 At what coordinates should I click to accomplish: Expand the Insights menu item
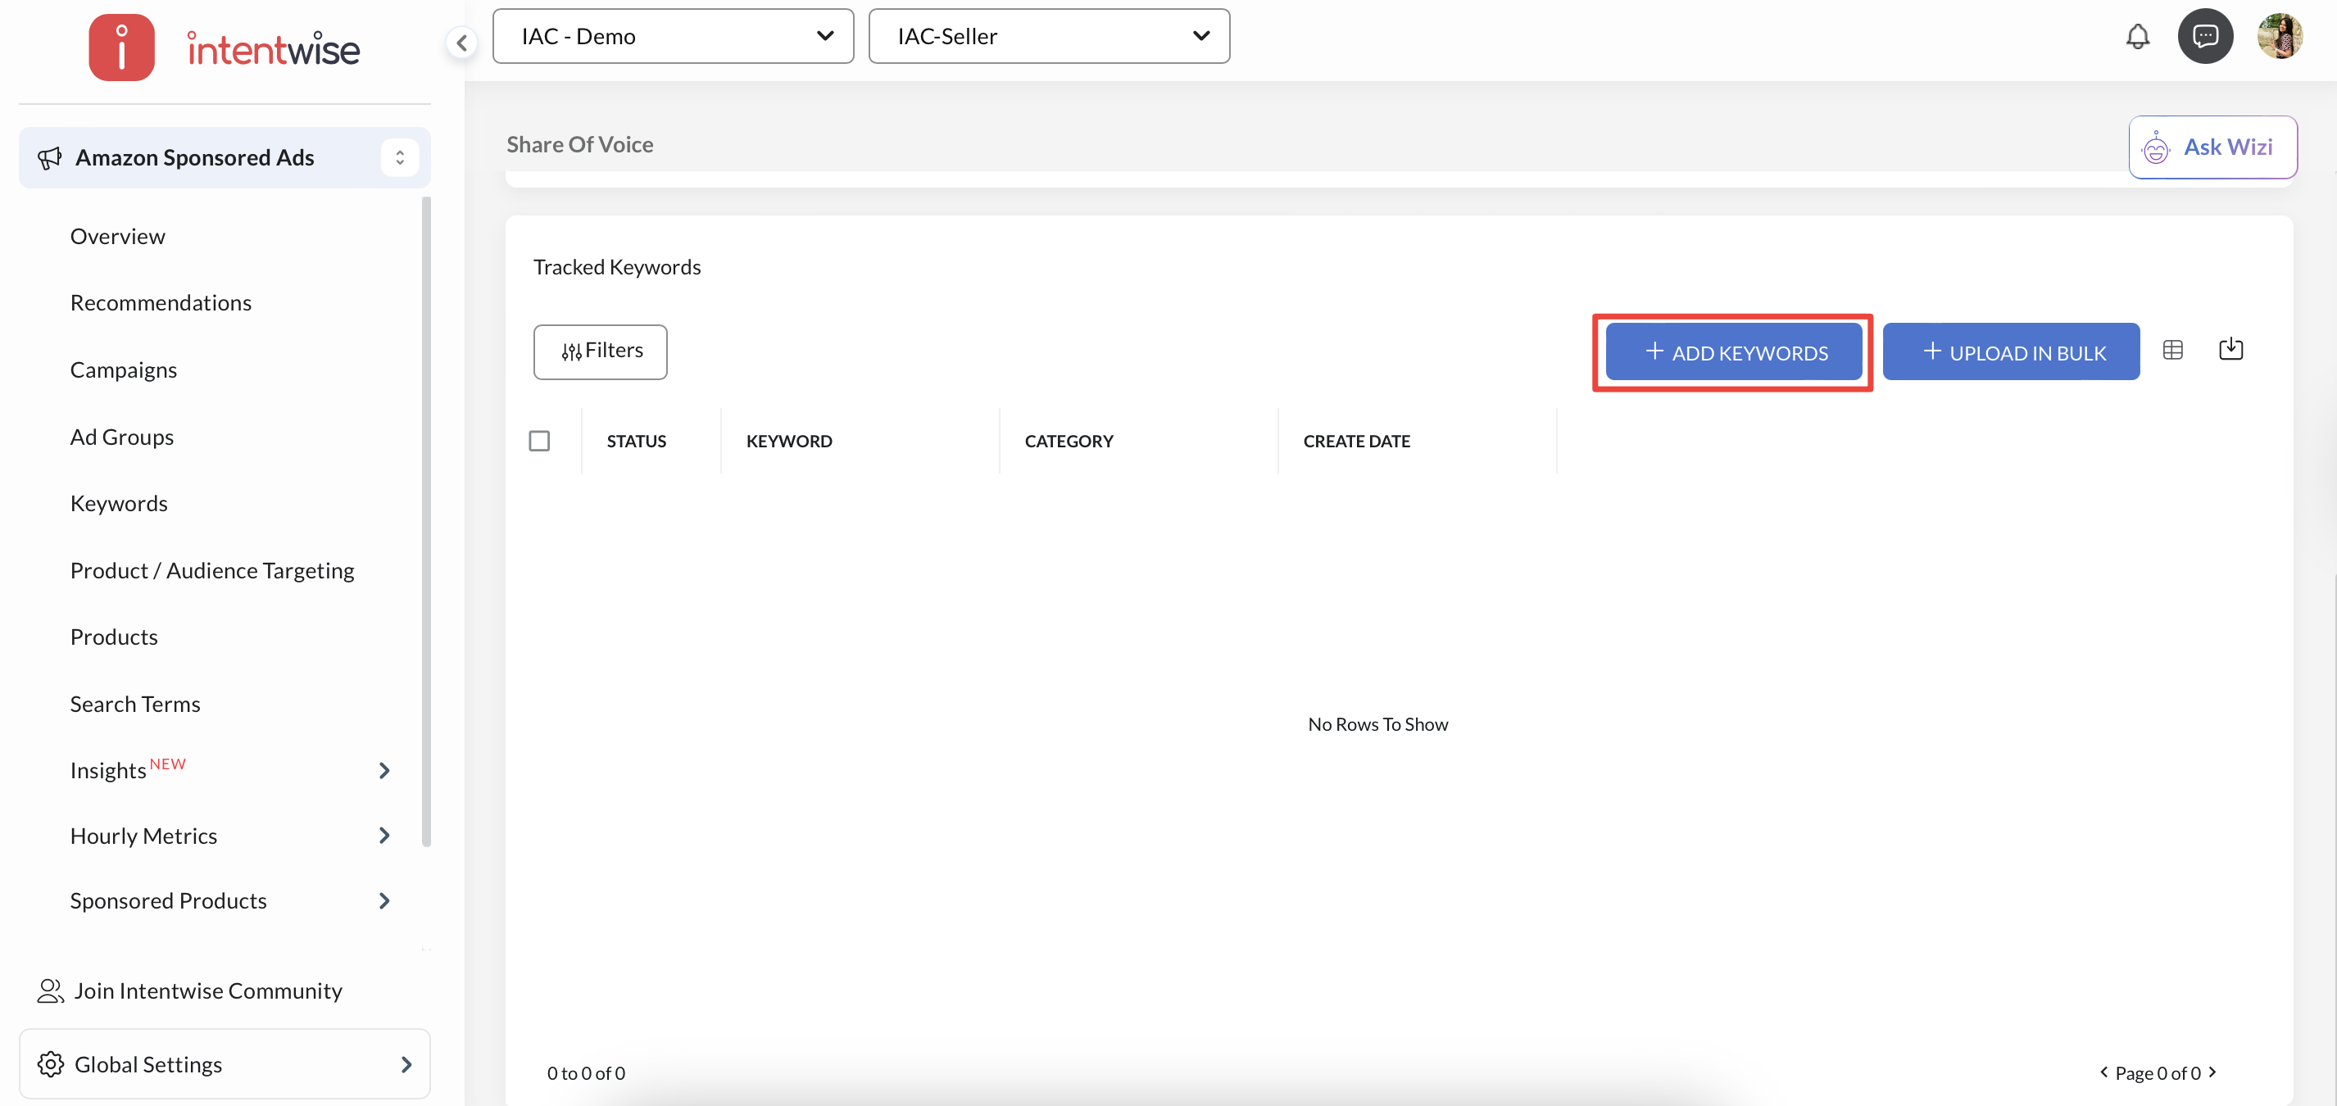point(383,770)
